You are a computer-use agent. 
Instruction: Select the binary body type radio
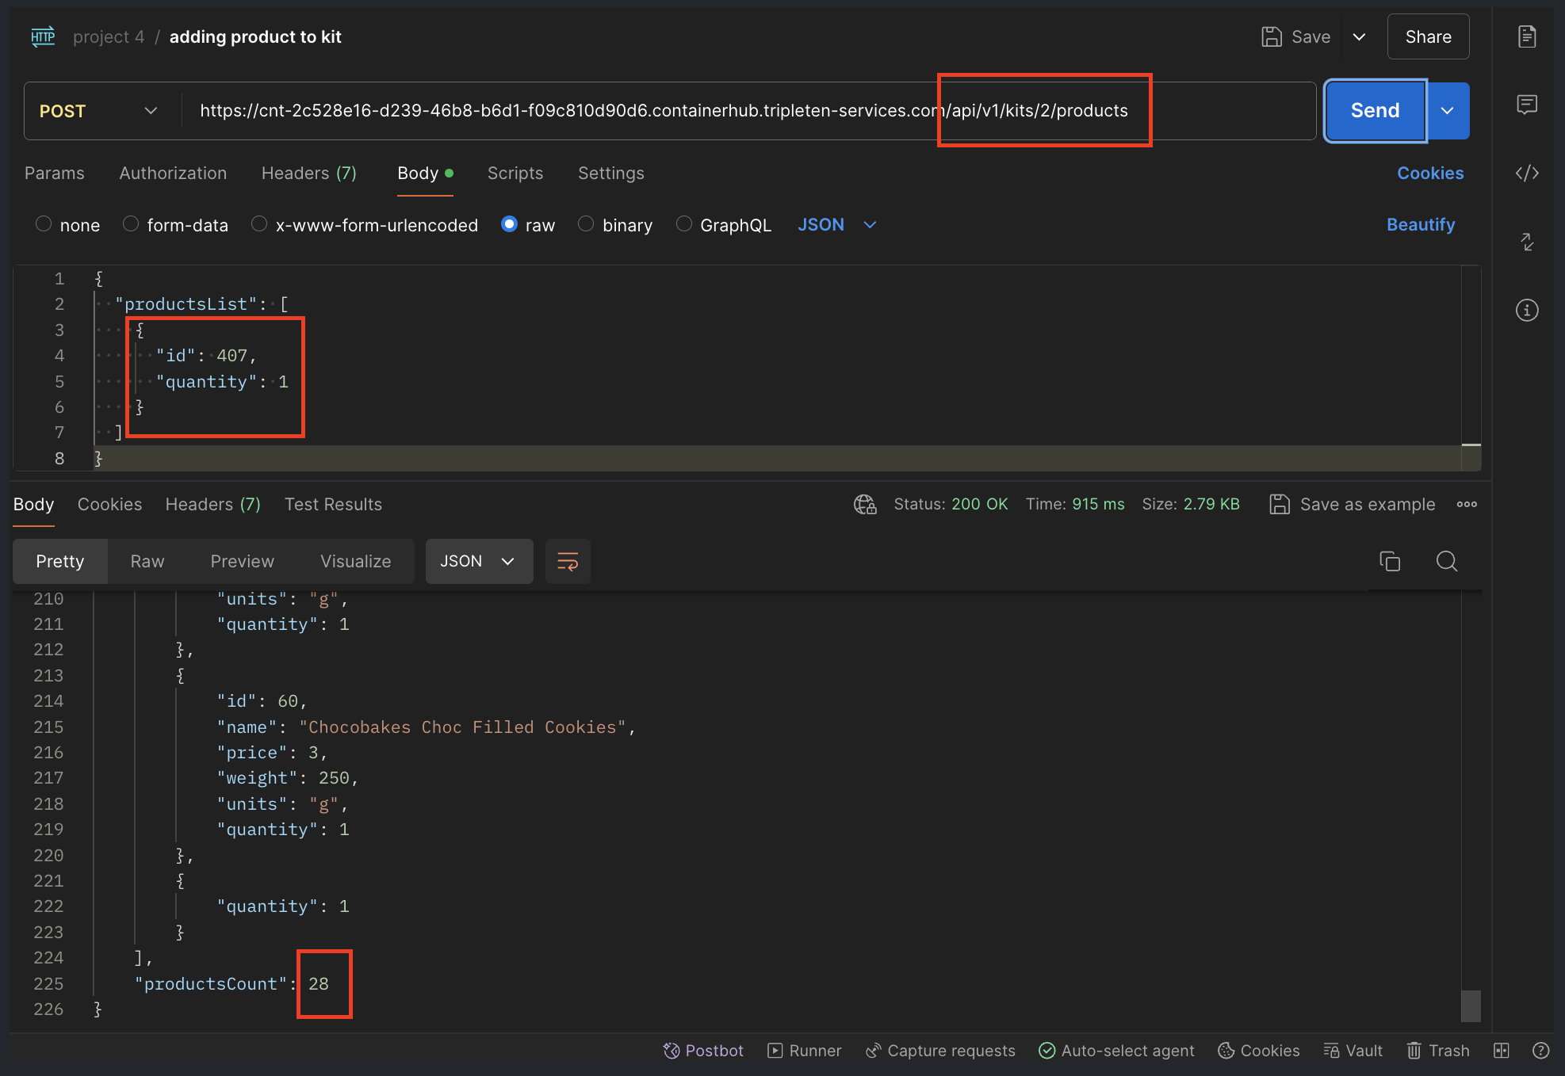586,224
